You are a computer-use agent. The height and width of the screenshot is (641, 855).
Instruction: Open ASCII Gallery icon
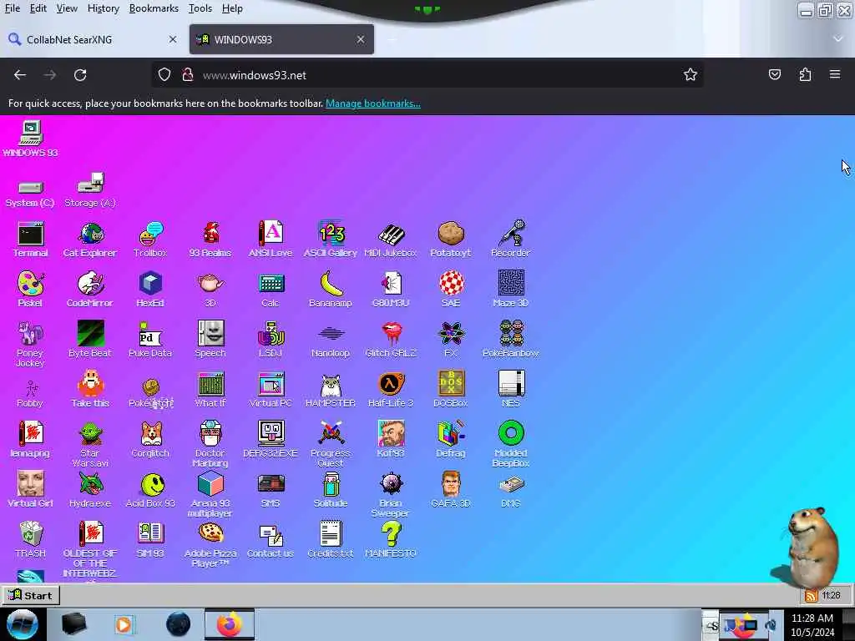point(331,240)
